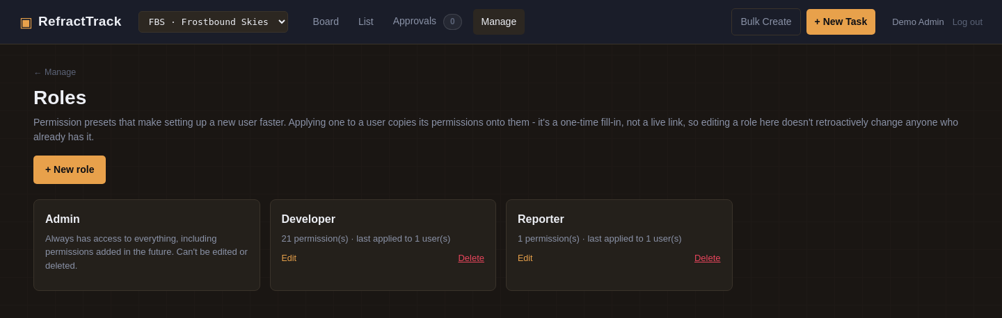Create a task with + New Task
The width and height of the screenshot is (1002, 318).
pyautogui.click(x=841, y=22)
